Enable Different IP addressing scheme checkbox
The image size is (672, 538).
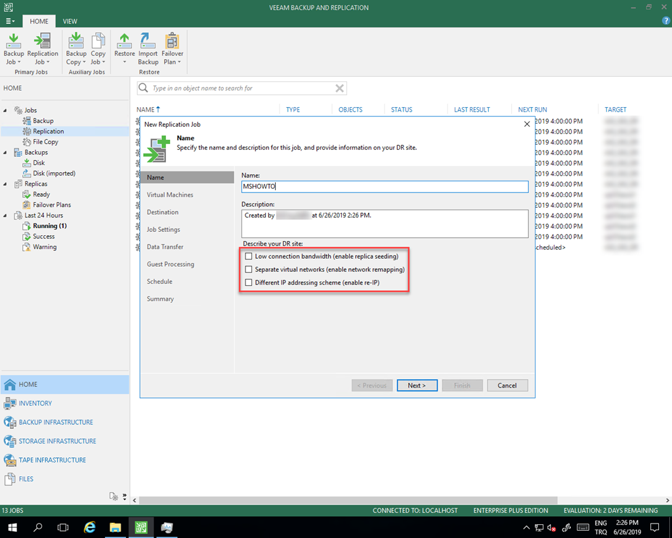click(249, 282)
